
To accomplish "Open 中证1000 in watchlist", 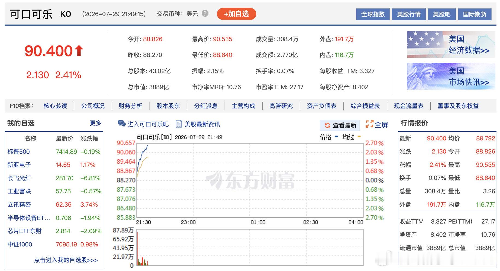I will click(20, 244).
